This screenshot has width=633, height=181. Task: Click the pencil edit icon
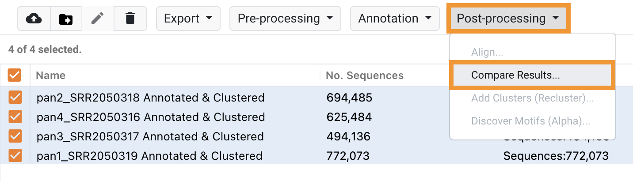(98, 19)
